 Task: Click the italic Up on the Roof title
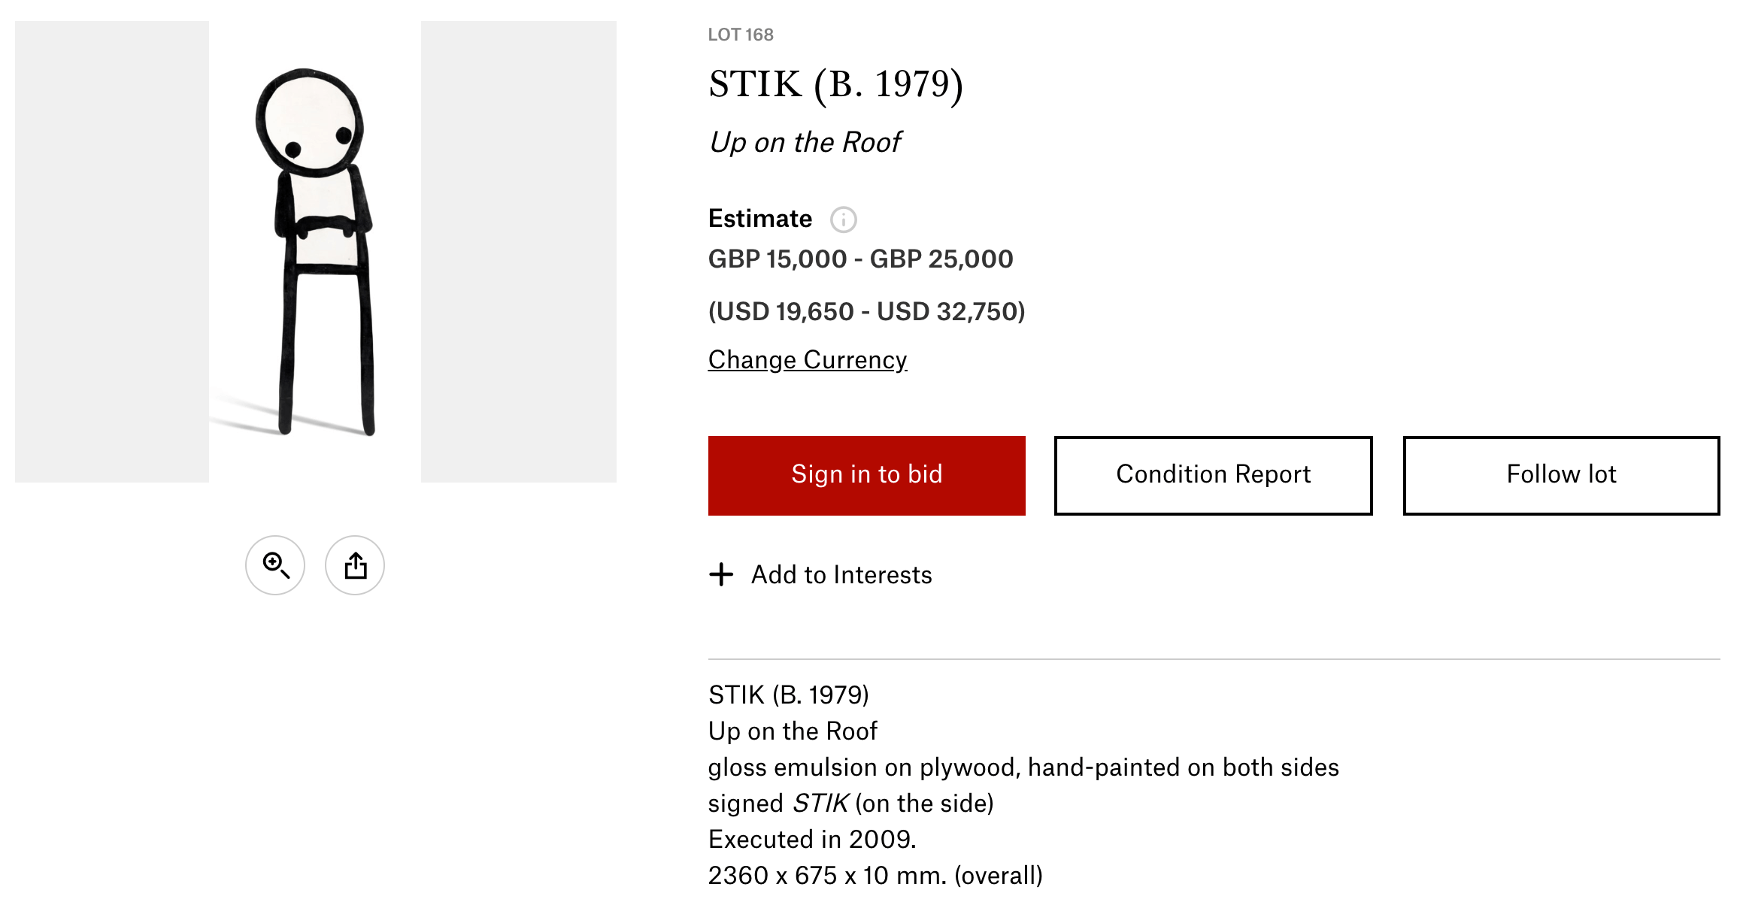click(805, 142)
